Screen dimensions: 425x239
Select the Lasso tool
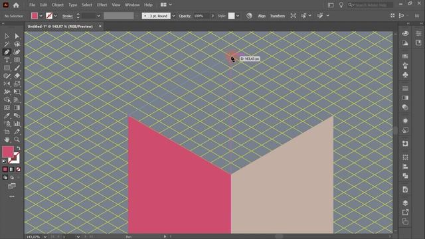[x=17, y=44]
